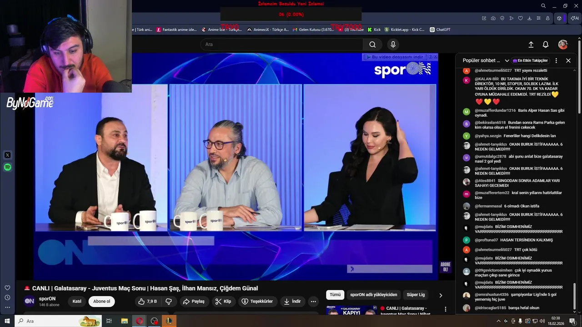The width and height of the screenshot is (582, 327).
Task: Open the browser downloads icon
Action: click(530, 18)
